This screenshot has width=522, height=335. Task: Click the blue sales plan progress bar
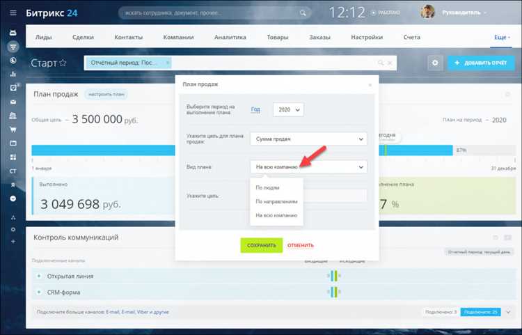pos(103,150)
